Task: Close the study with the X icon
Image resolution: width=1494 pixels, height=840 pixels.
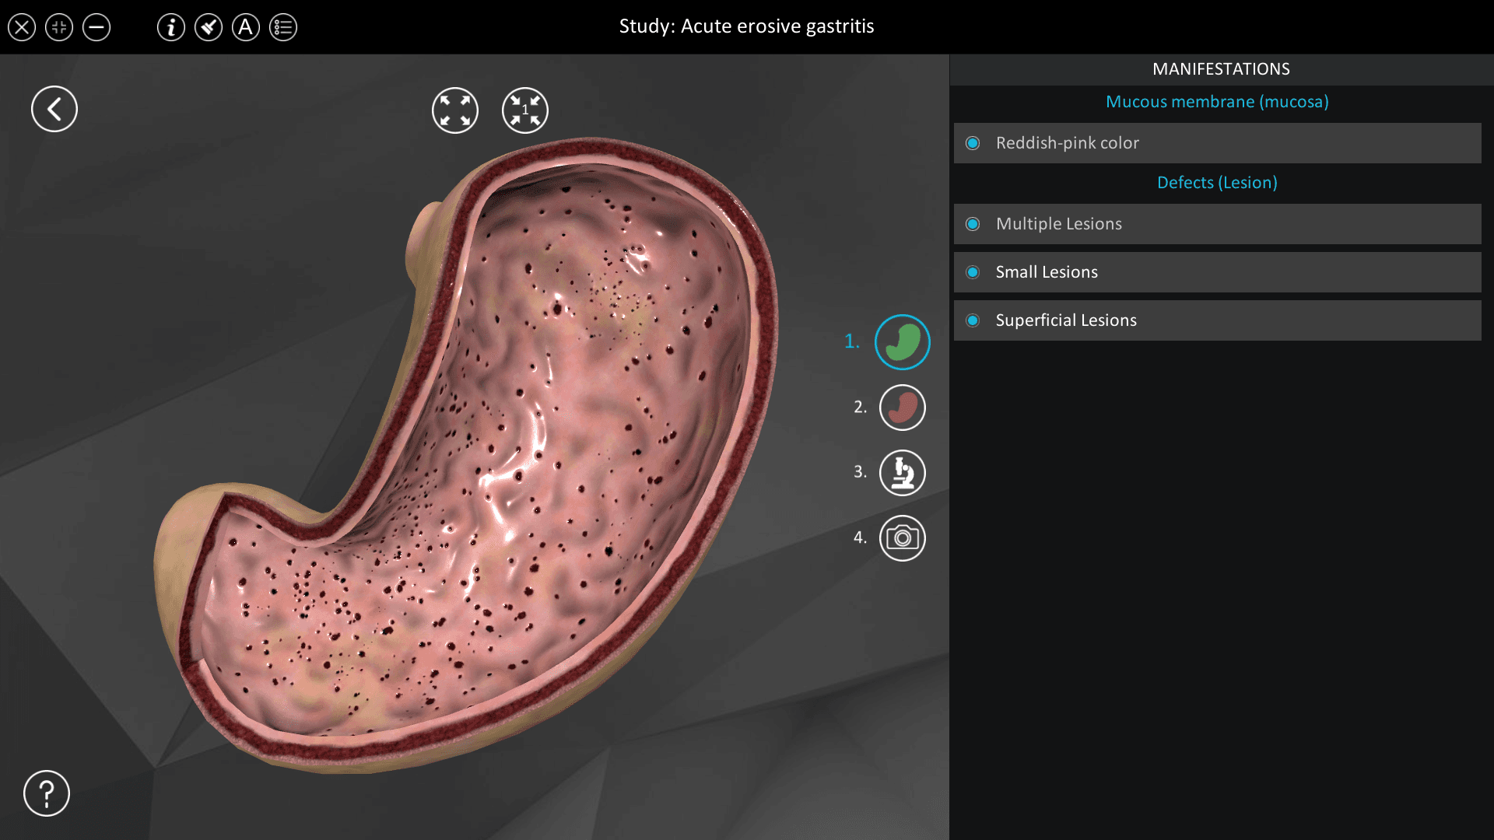Action: 22,27
